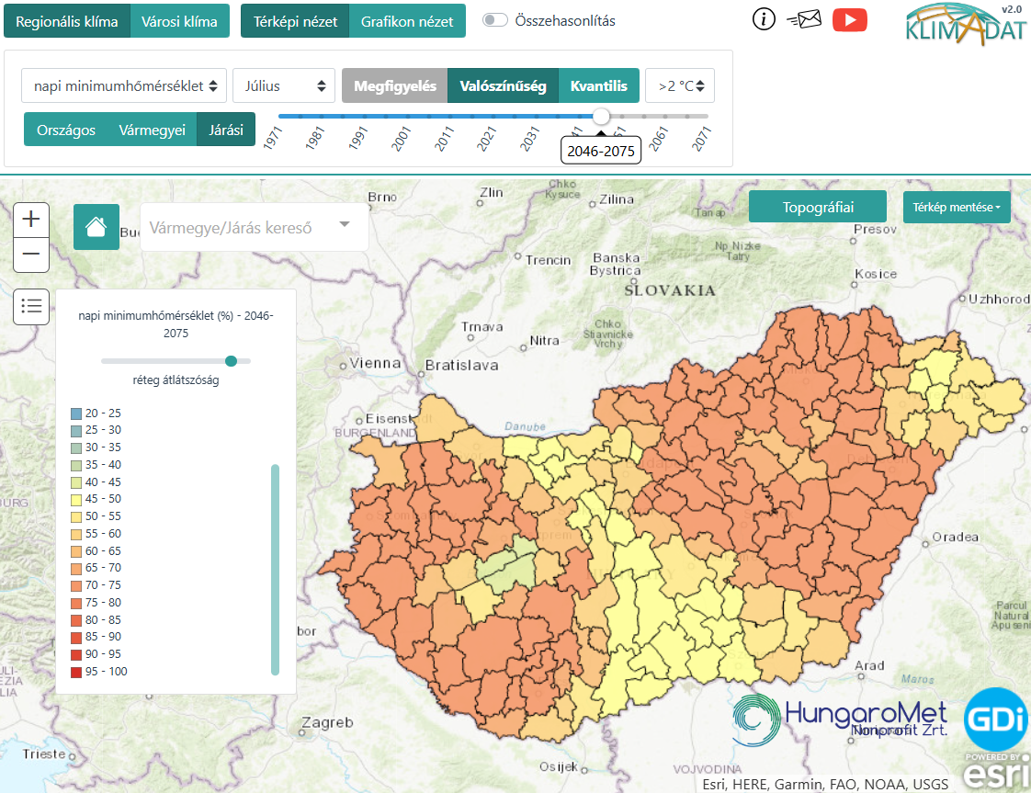Click the 45 - 50 legend swatch
Screen dimensions: 1031x793
(x=76, y=500)
